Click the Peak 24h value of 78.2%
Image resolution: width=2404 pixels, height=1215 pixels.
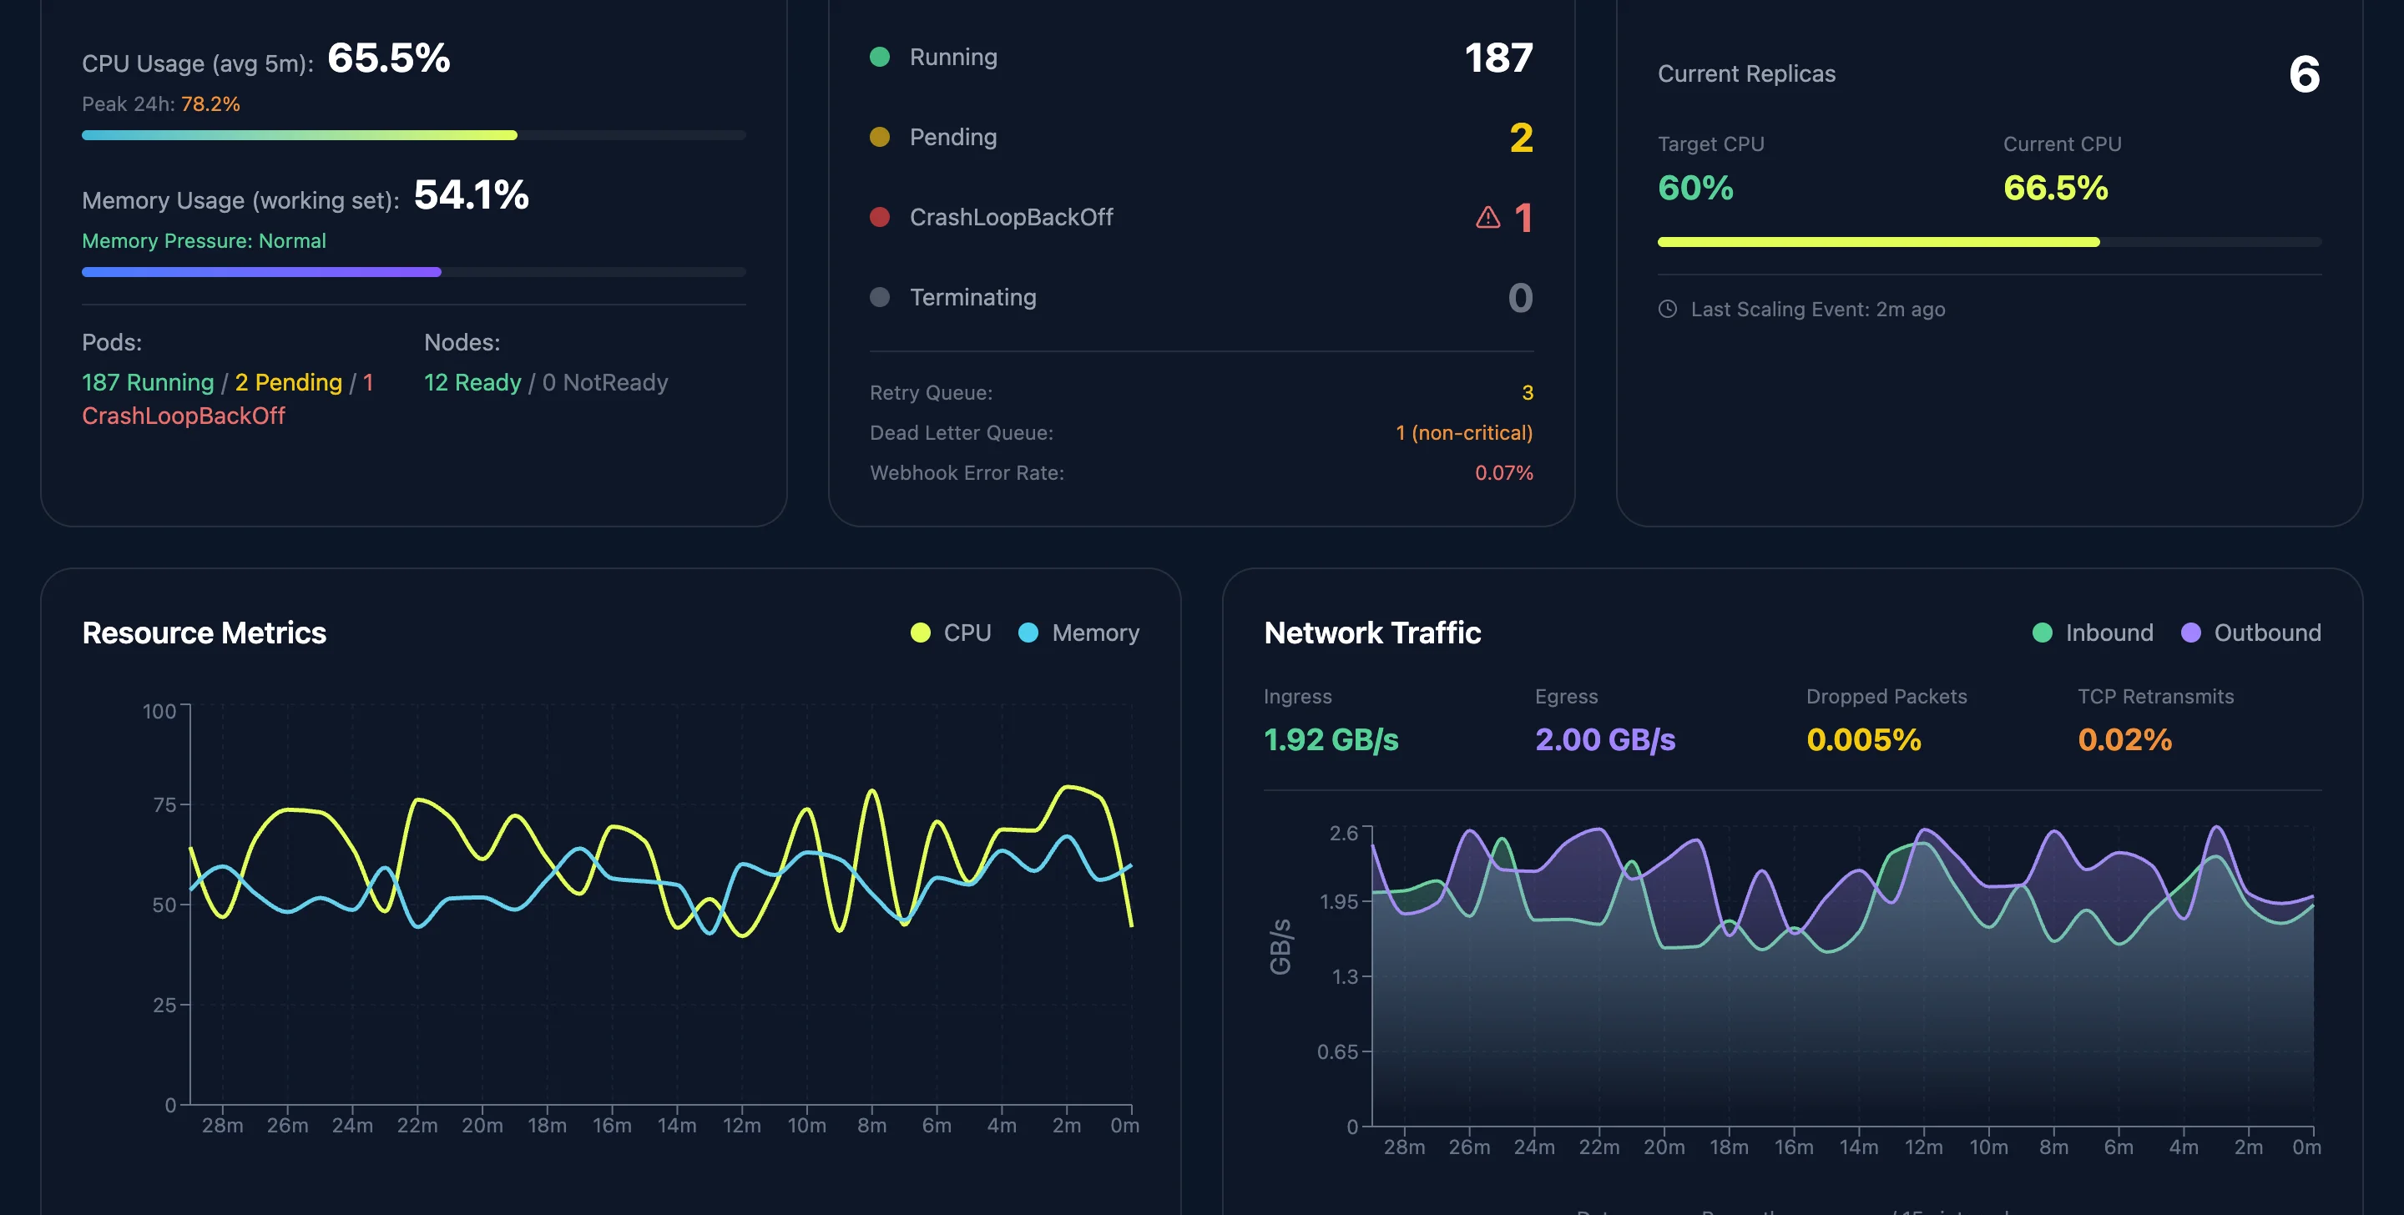[x=210, y=103]
